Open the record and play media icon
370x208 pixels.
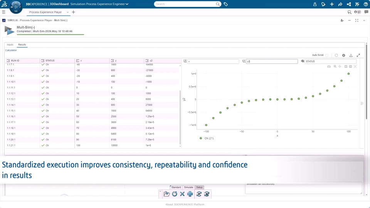point(358,12)
